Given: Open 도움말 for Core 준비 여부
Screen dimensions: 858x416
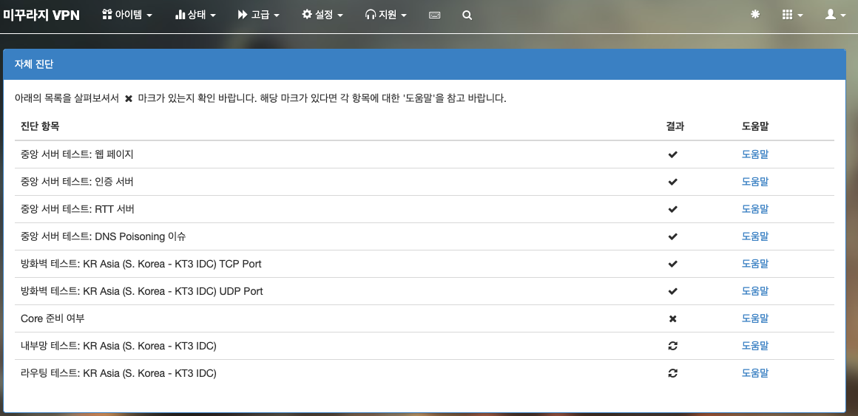Looking at the screenshot, I should [x=755, y=318].
